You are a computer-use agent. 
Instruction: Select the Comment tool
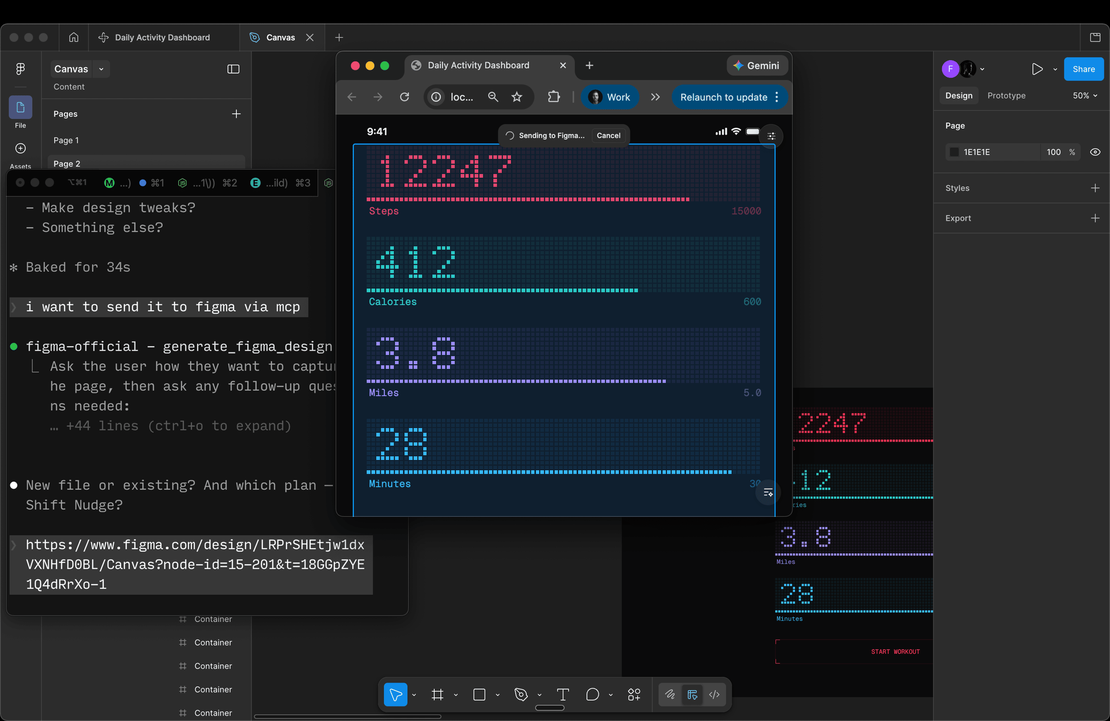pos(592,695)
